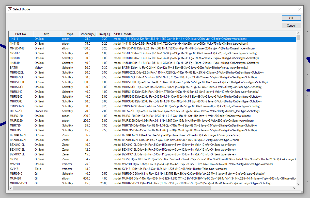The image size is (310, 198).
Task: Sort by Vbrkdn[V] column header
Action: click(88, 34)
